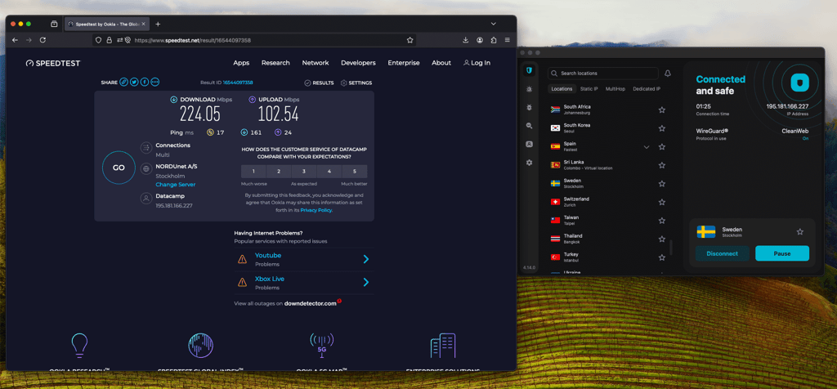
Task: Toggle favorite star in Sweden list row
Action: [x=662, y=184]
